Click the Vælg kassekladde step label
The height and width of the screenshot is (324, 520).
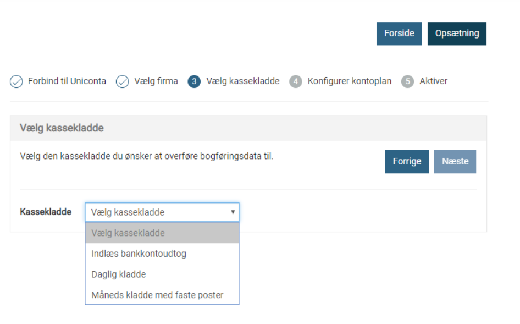pos(242,81)
